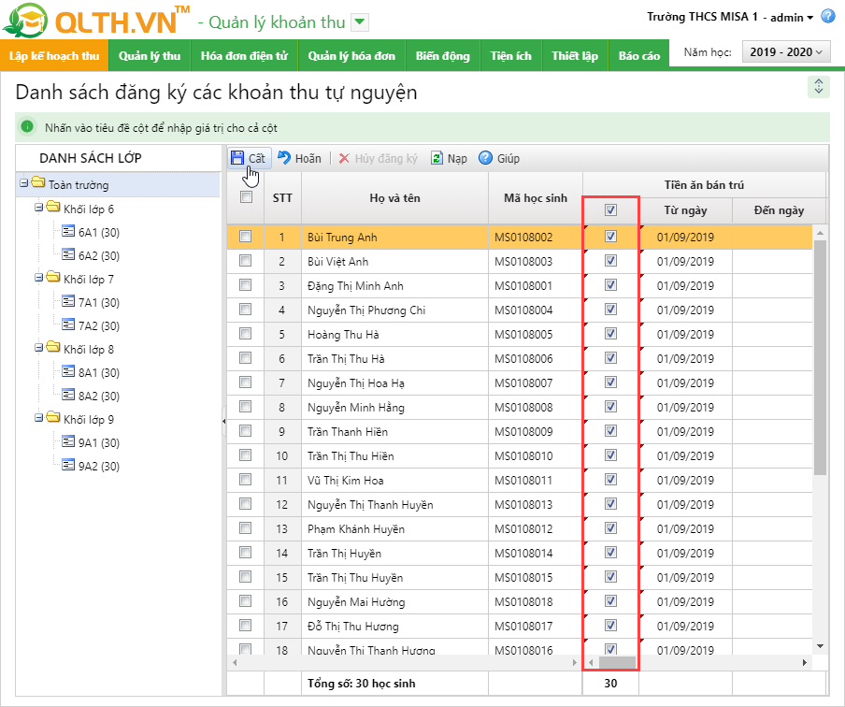Screen dimensions: 845x707
Task: Toggle the Tiền ăn bán trú header checkbox
Action: pos(610,210)
